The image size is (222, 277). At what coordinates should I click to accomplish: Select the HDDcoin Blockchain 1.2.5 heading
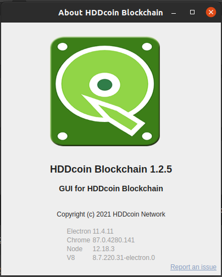point(111,169)
